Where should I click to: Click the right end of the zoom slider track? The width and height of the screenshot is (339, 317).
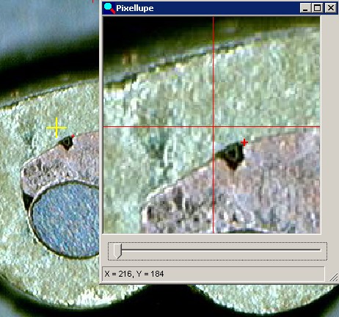click(318, 250)
